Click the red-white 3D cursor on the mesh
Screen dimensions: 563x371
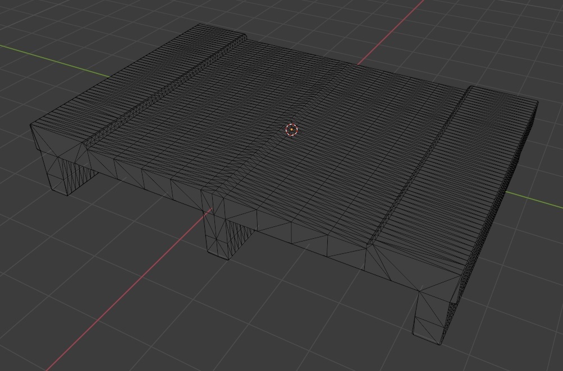292,129
